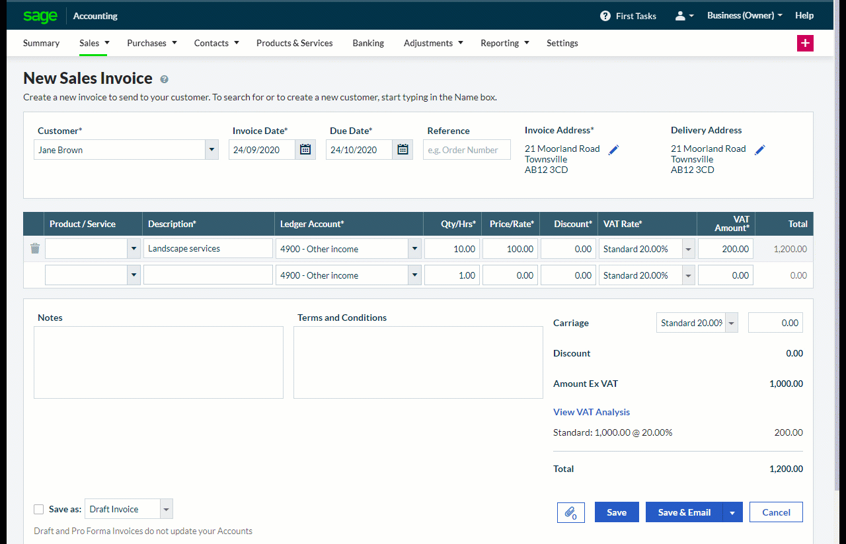Open first row Ledger Account dropdown

pos(414,249)
